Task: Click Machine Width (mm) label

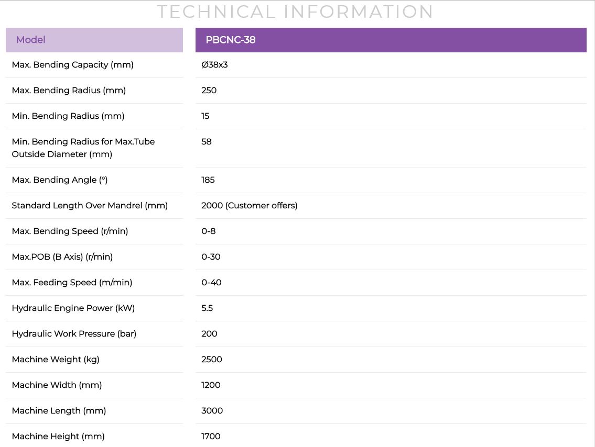Action: [x=57, y=385]
